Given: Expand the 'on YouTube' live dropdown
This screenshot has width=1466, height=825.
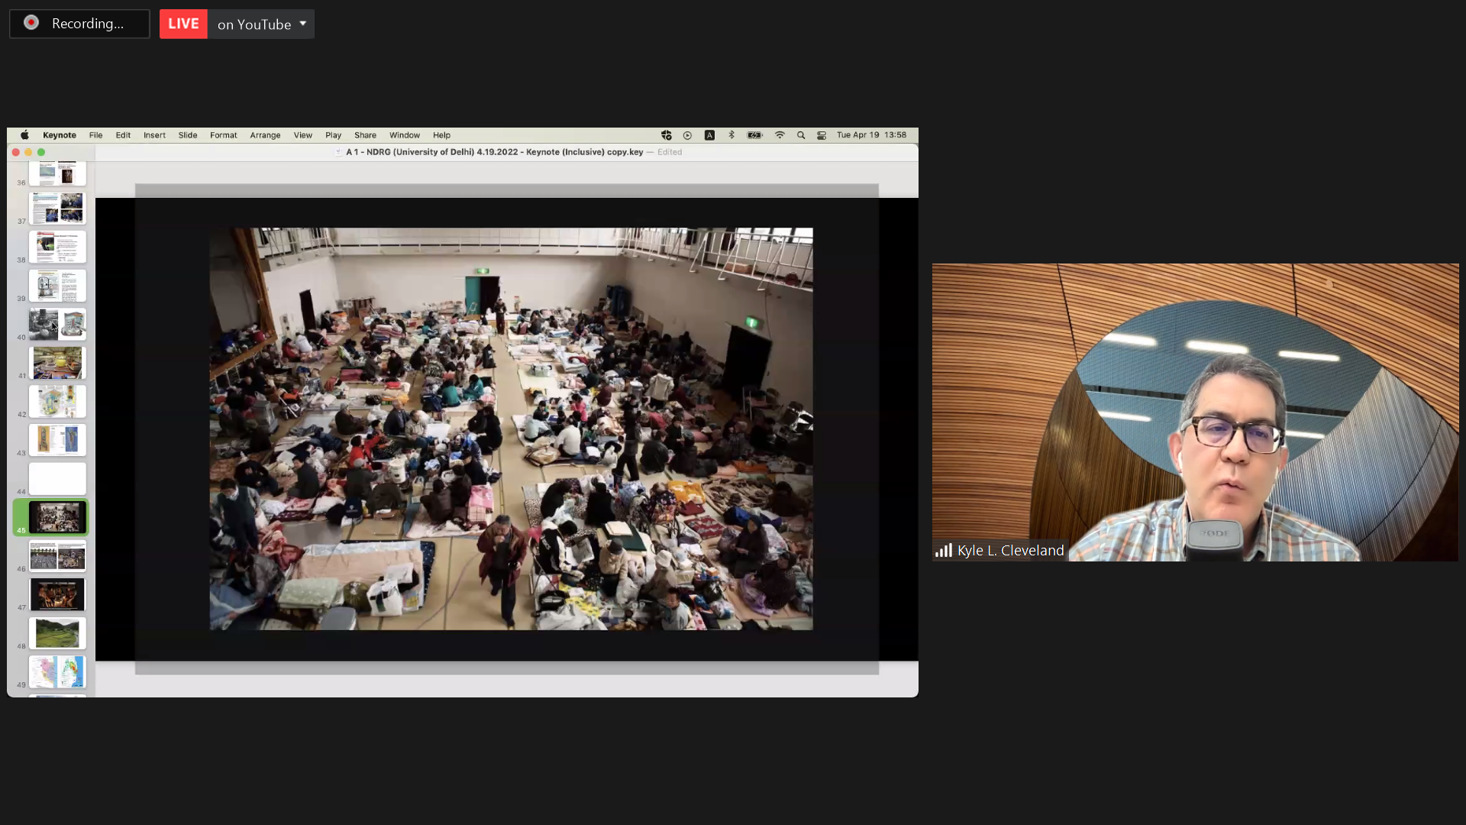Looking at the screenshot, I should pyautogui.click(x=302, y=24).
